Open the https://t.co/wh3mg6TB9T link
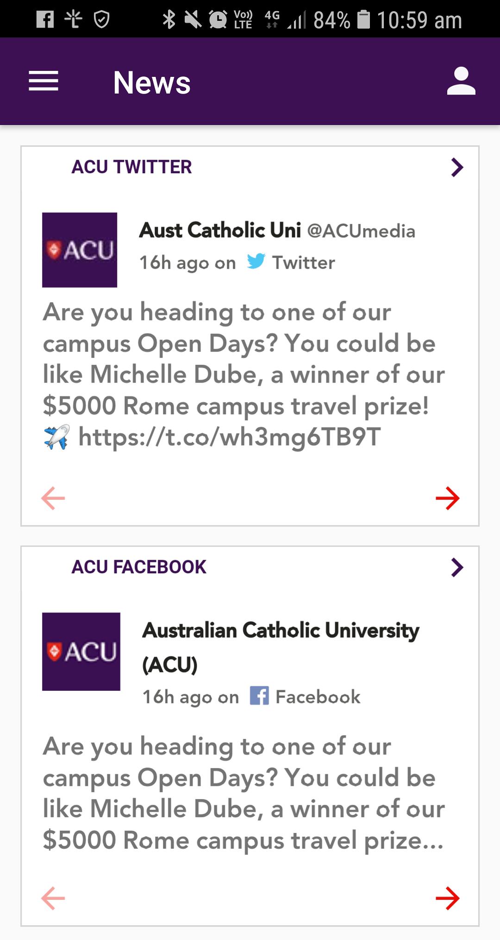 (x=229, y=435)
